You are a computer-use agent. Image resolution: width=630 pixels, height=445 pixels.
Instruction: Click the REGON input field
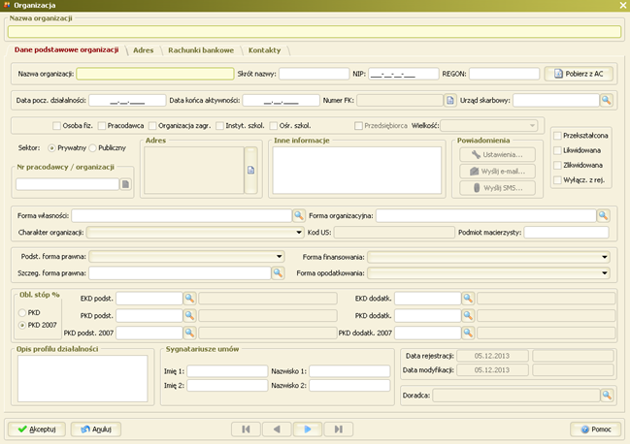(x=504, y=74)
